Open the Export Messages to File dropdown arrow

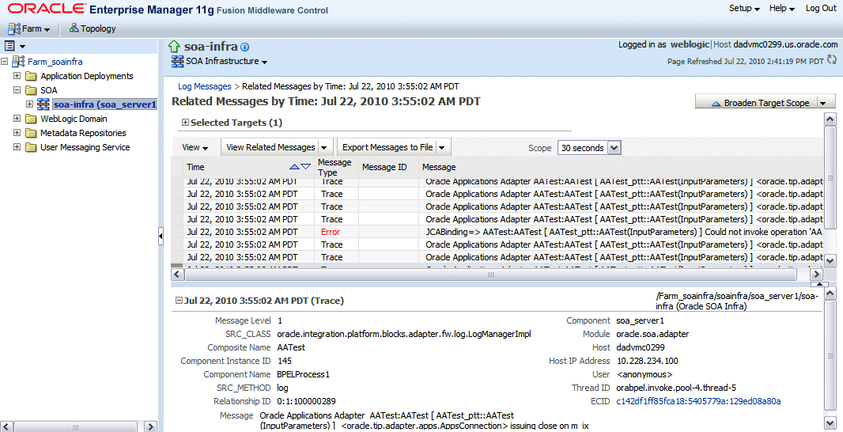point(442,147)
